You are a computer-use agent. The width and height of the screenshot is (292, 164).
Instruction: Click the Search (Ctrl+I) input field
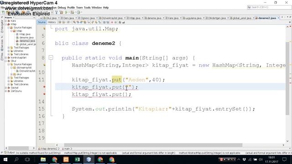270,7
